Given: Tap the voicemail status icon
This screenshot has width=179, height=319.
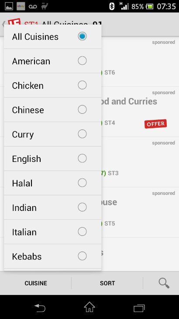Looking at the screenshot, I should 33,7.
